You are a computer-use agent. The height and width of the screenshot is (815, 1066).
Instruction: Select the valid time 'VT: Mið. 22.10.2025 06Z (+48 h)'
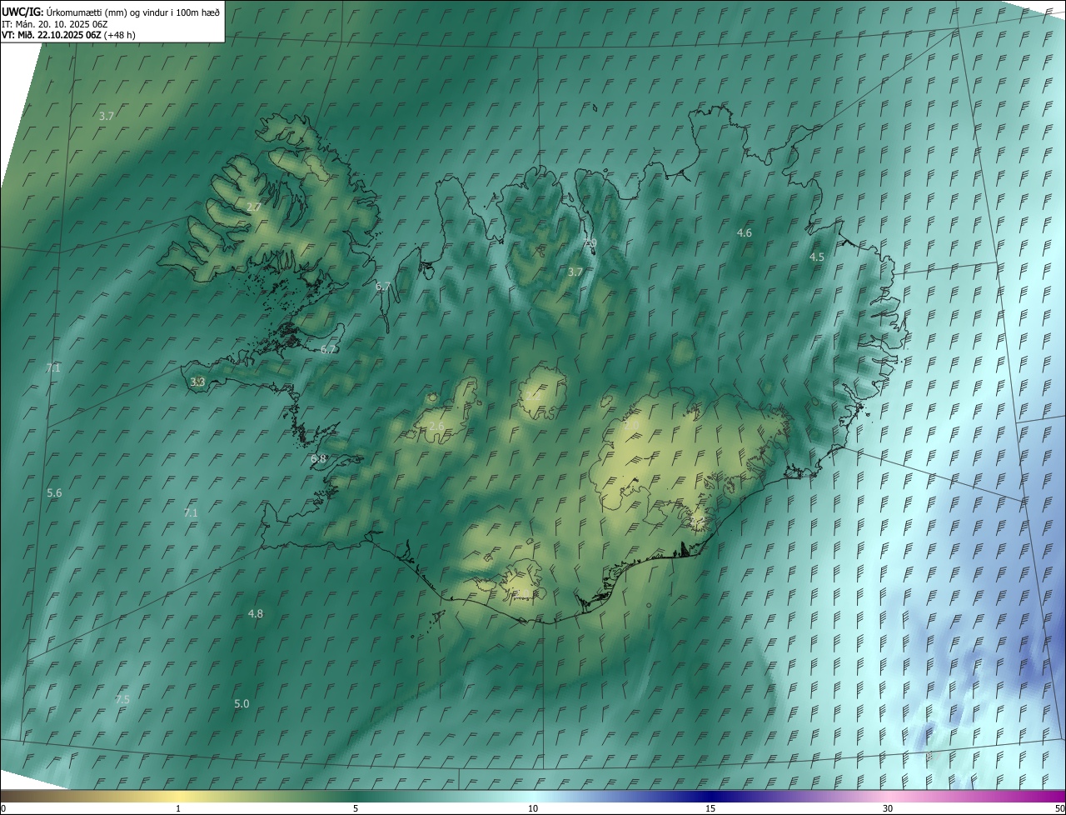68,35
